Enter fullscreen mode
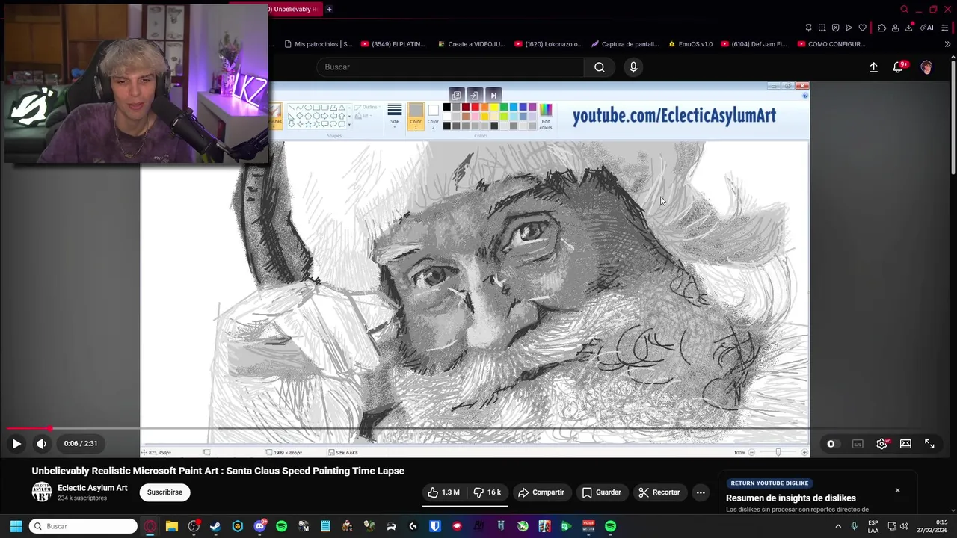 (929, 444)
